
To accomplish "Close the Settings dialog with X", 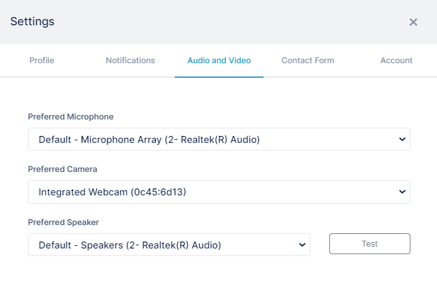I will click(x=414, y=22).
